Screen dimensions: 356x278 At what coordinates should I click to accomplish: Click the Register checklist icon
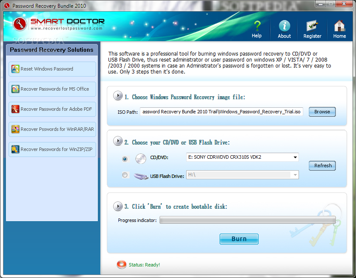point(312,26)
